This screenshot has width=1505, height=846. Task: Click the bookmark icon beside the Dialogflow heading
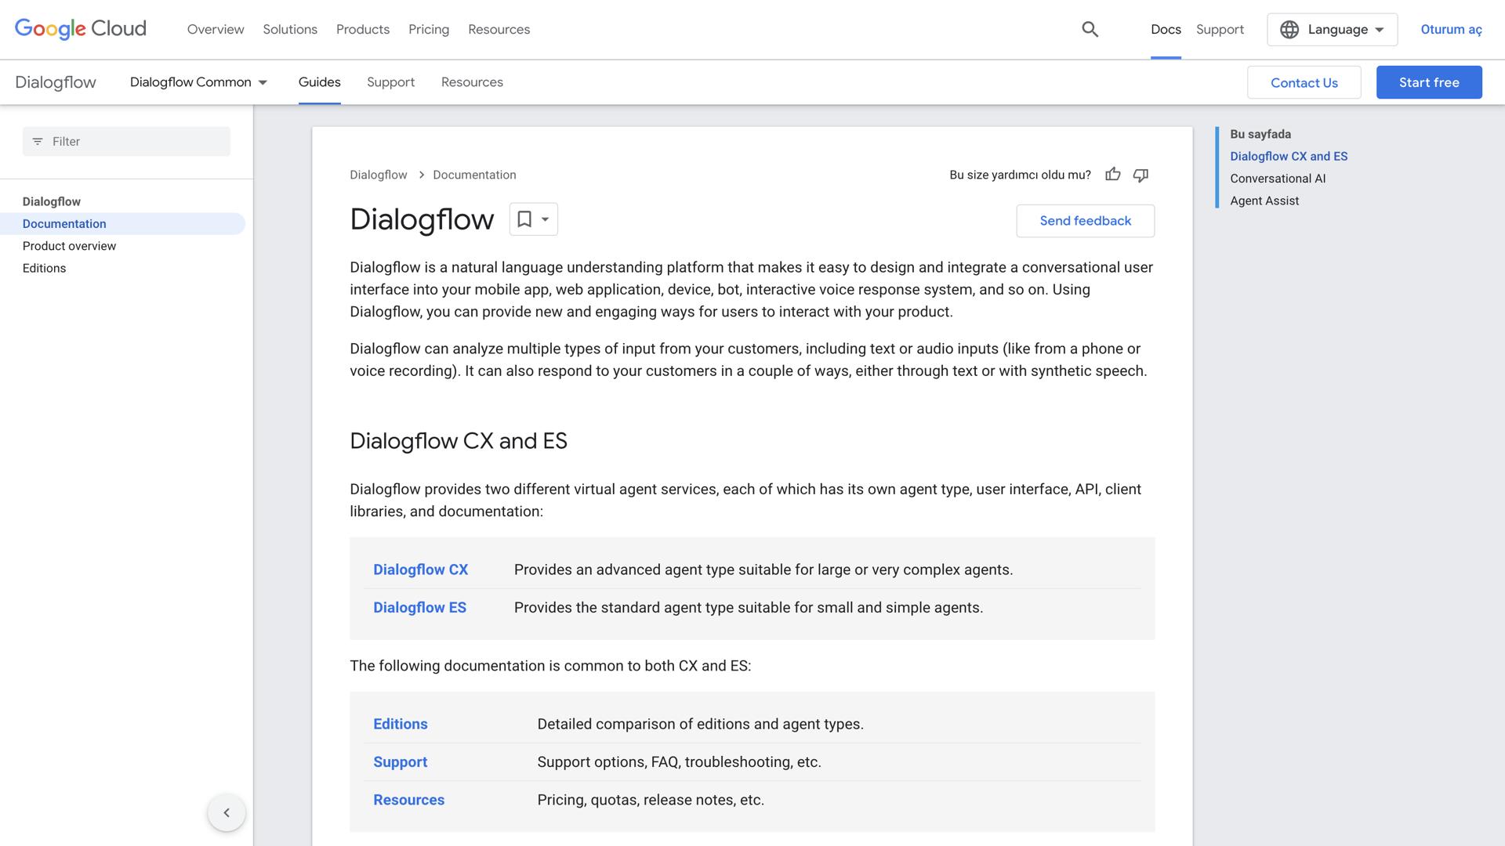(x=524, y=219)
